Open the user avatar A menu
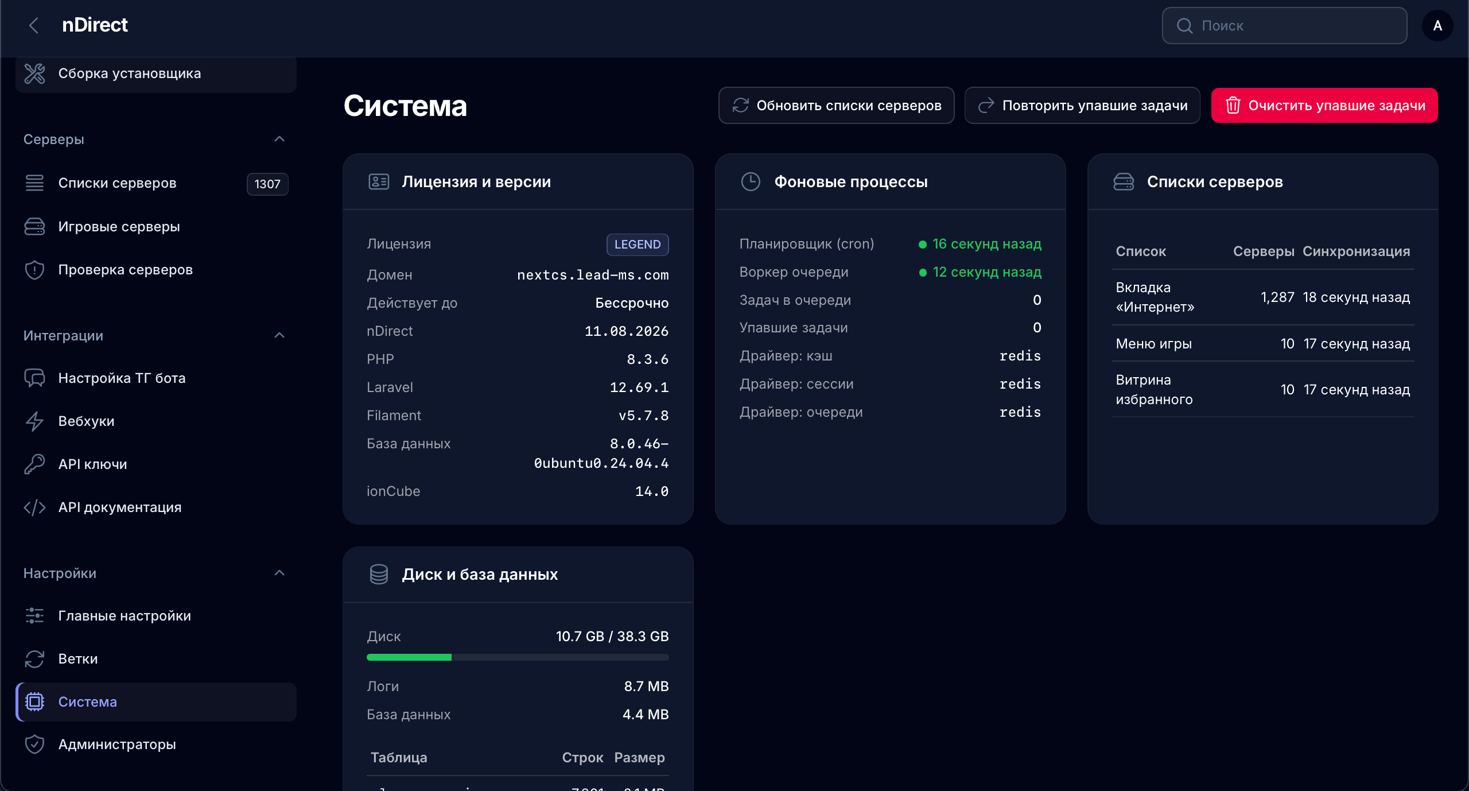Screen dimensions: 1469x791 pos(1437,26)
